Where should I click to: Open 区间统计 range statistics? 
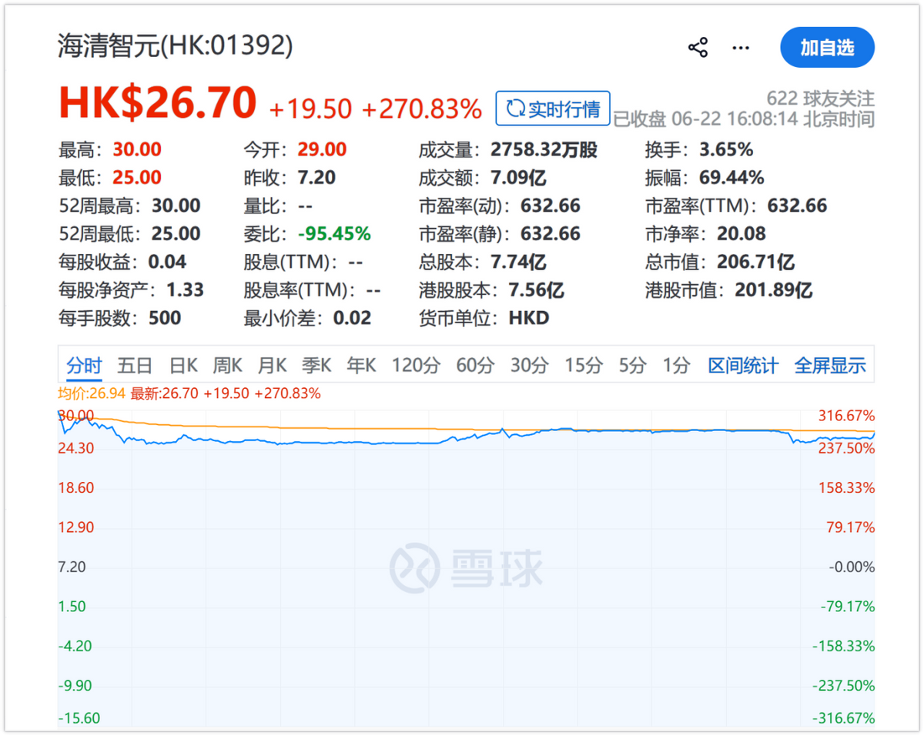[743, 366]
